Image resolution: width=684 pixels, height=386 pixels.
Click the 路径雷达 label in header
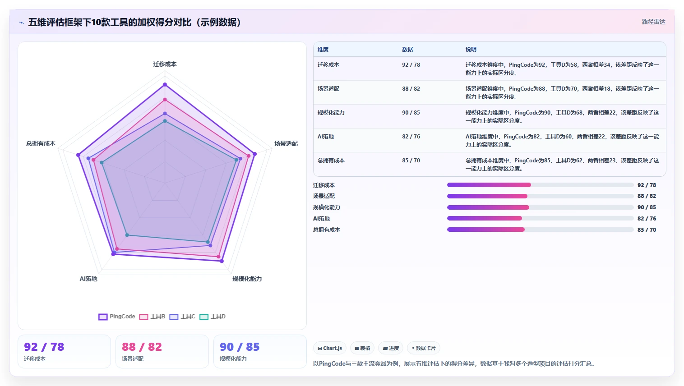click(653, 22)
